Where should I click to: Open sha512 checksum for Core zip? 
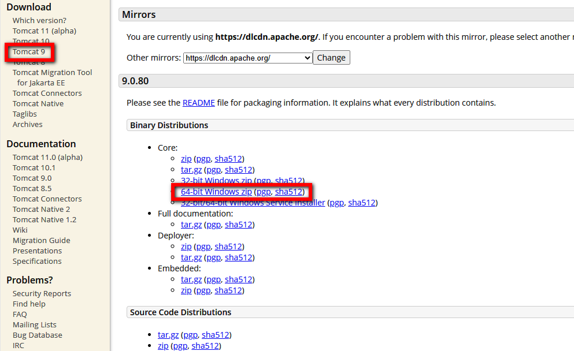pos(228,159)
